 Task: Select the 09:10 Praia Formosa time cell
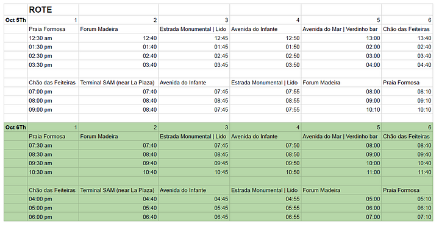[407, 100]
